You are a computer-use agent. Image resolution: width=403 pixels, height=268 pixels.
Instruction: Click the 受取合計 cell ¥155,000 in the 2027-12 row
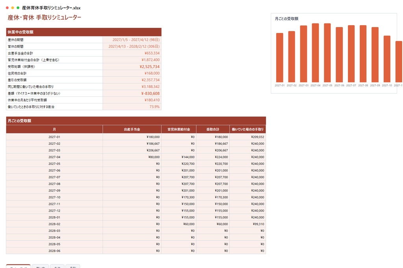point(213,211)
